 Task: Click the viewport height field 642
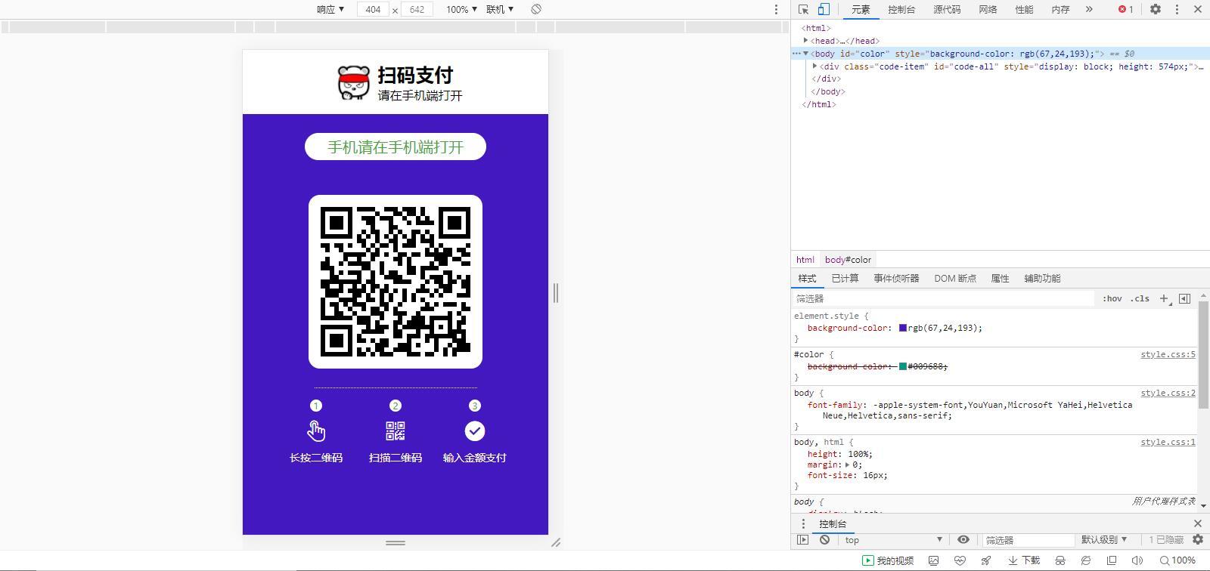point(417,9)
